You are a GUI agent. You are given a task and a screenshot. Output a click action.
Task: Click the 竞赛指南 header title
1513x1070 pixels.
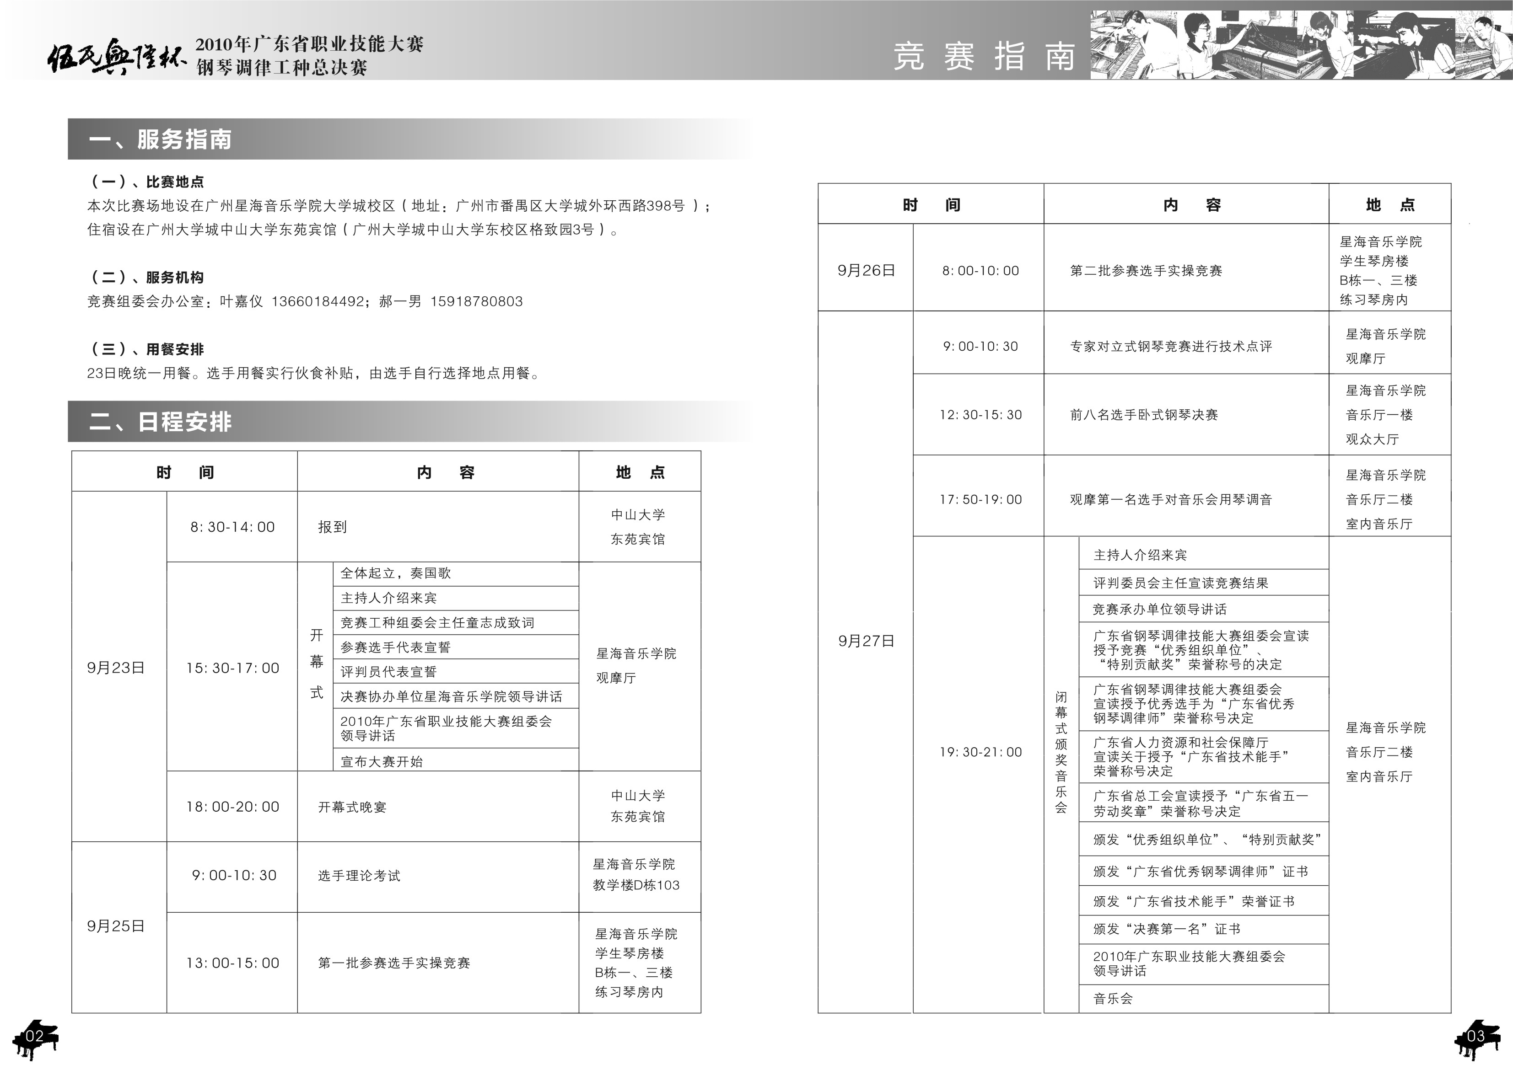tap(985, 56)
